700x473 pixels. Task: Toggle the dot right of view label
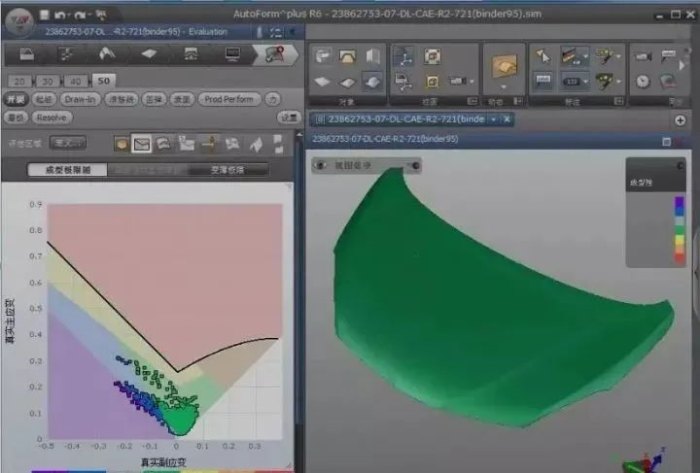pos(415,166)
